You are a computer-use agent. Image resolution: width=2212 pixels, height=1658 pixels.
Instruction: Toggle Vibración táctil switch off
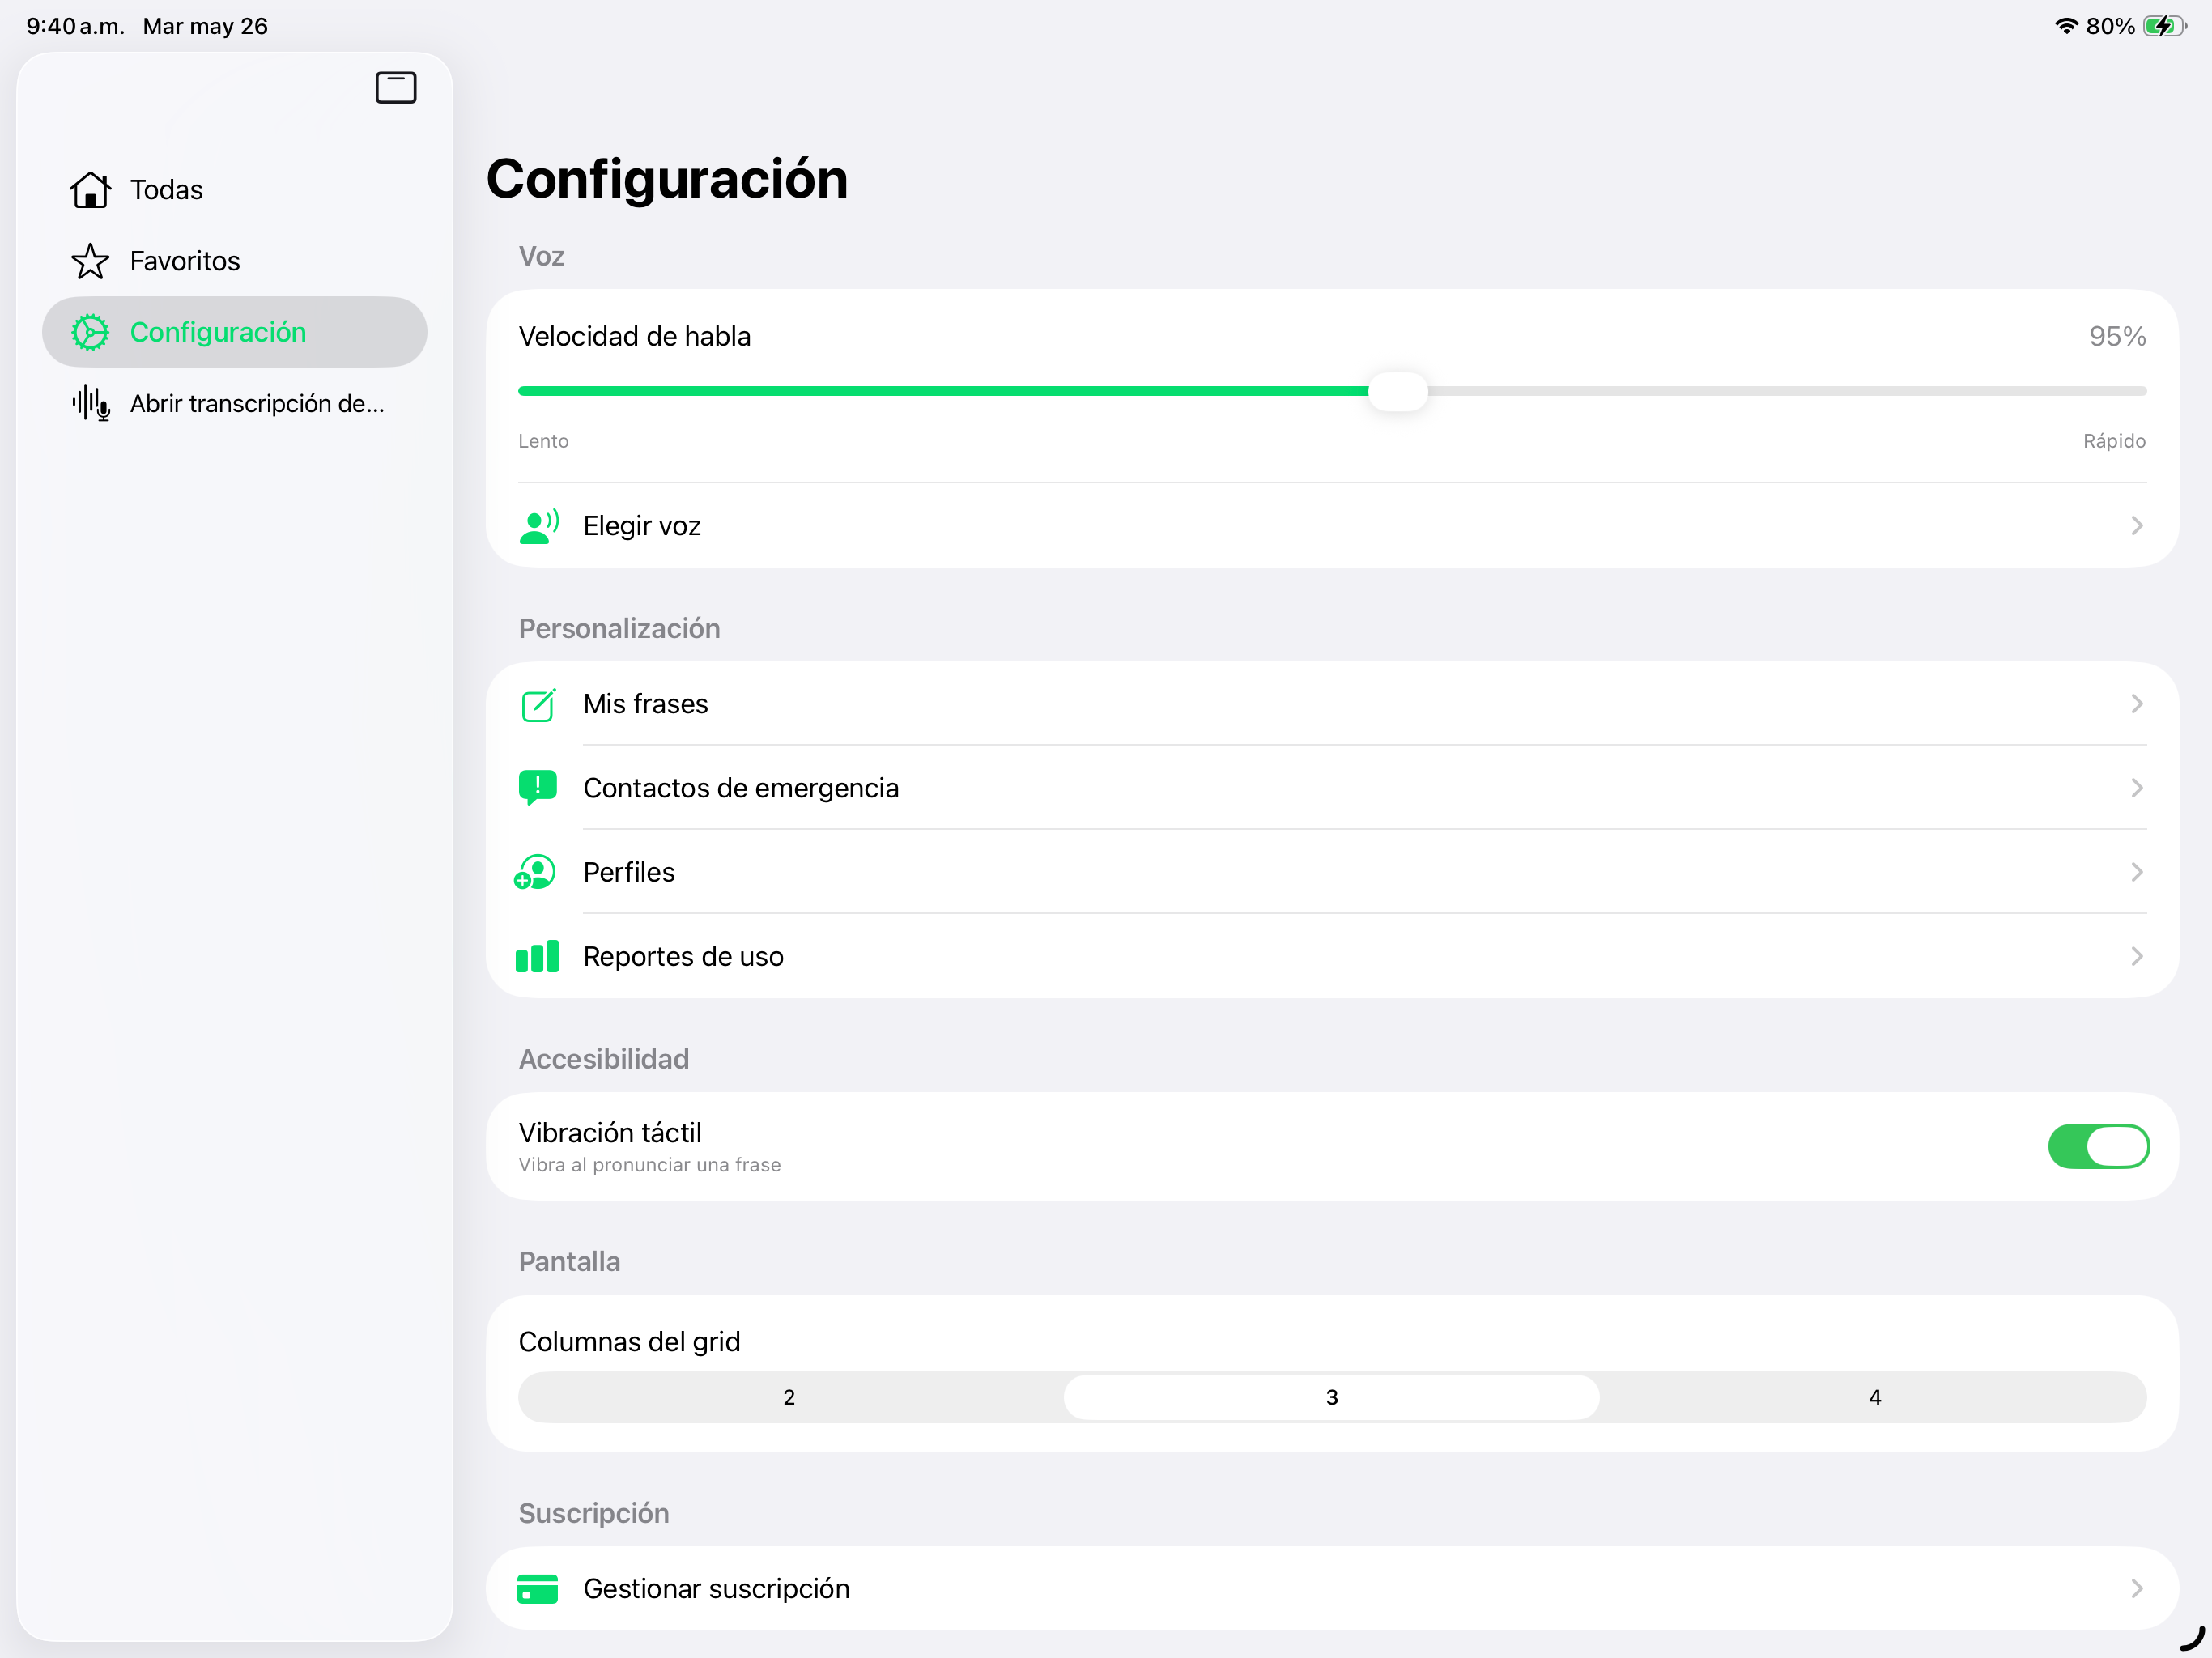pos(2098,1146)
